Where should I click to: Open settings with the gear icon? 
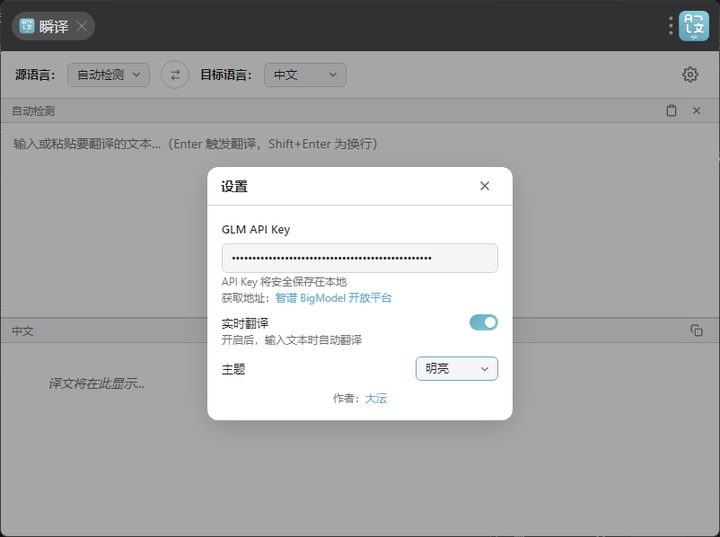(x=689, y=75)
